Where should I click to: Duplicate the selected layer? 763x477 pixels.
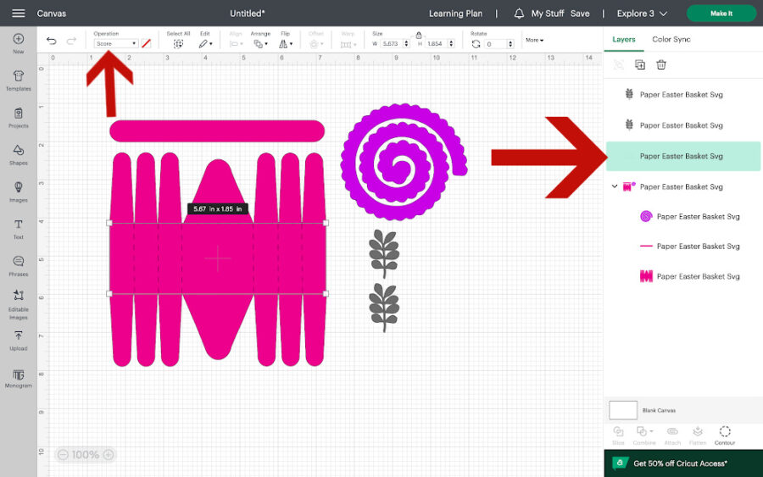coord(640,64)
